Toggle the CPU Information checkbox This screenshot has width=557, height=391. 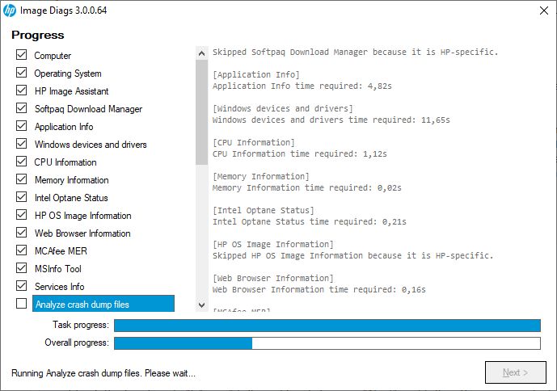[x=21, y=162]
